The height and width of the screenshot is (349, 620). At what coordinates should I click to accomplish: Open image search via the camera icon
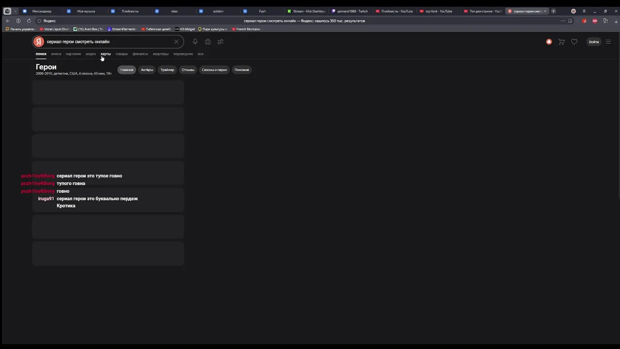208,42
